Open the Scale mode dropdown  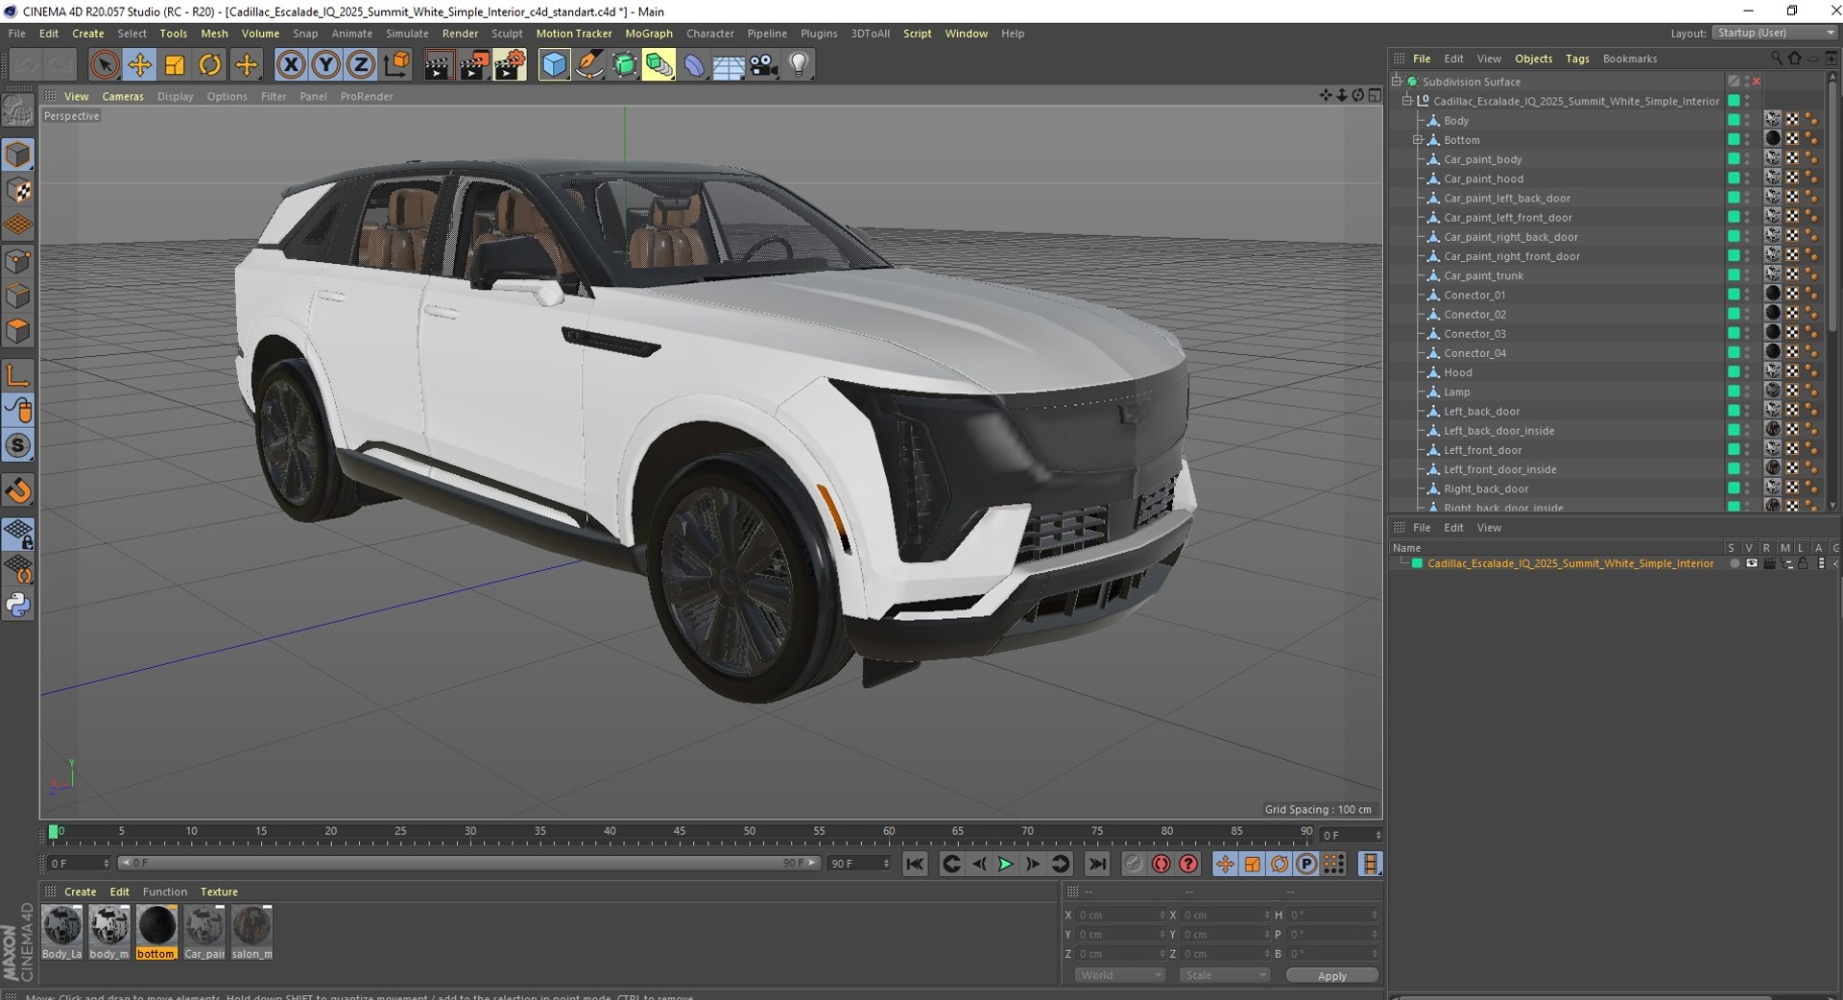click(x=1225, y=975)
